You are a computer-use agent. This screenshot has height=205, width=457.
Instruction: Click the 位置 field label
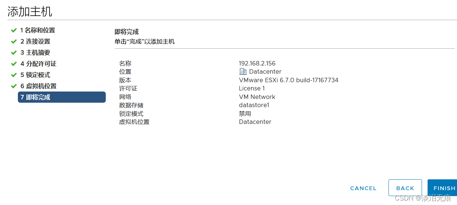(125, 71)
